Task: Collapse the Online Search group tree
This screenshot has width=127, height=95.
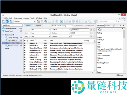Action: pos(3,35)
